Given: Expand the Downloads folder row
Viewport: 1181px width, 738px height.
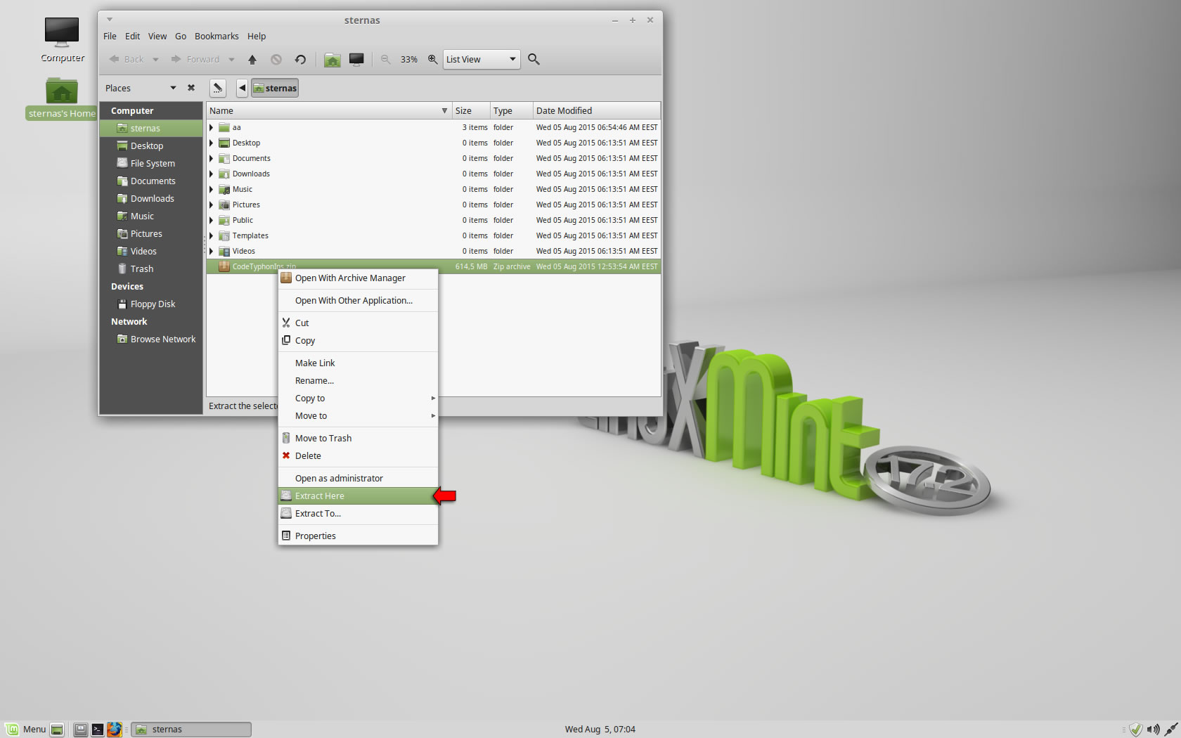Looking at the screenshot, I should [x=211, y=174].
